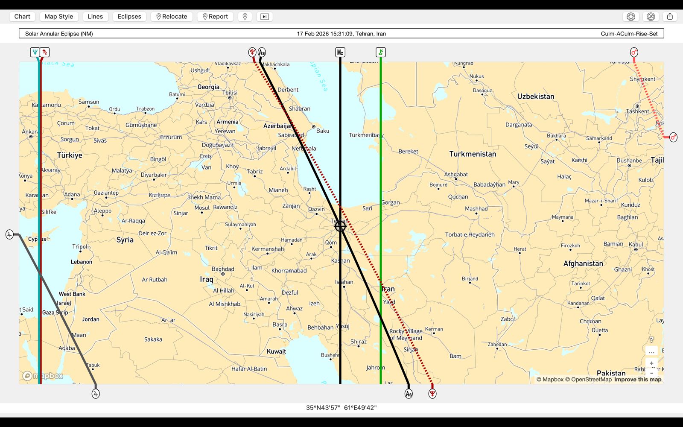This screenshot has height=427, width=683.
Task: Open the Chart menu
Action: coord(22,17)
